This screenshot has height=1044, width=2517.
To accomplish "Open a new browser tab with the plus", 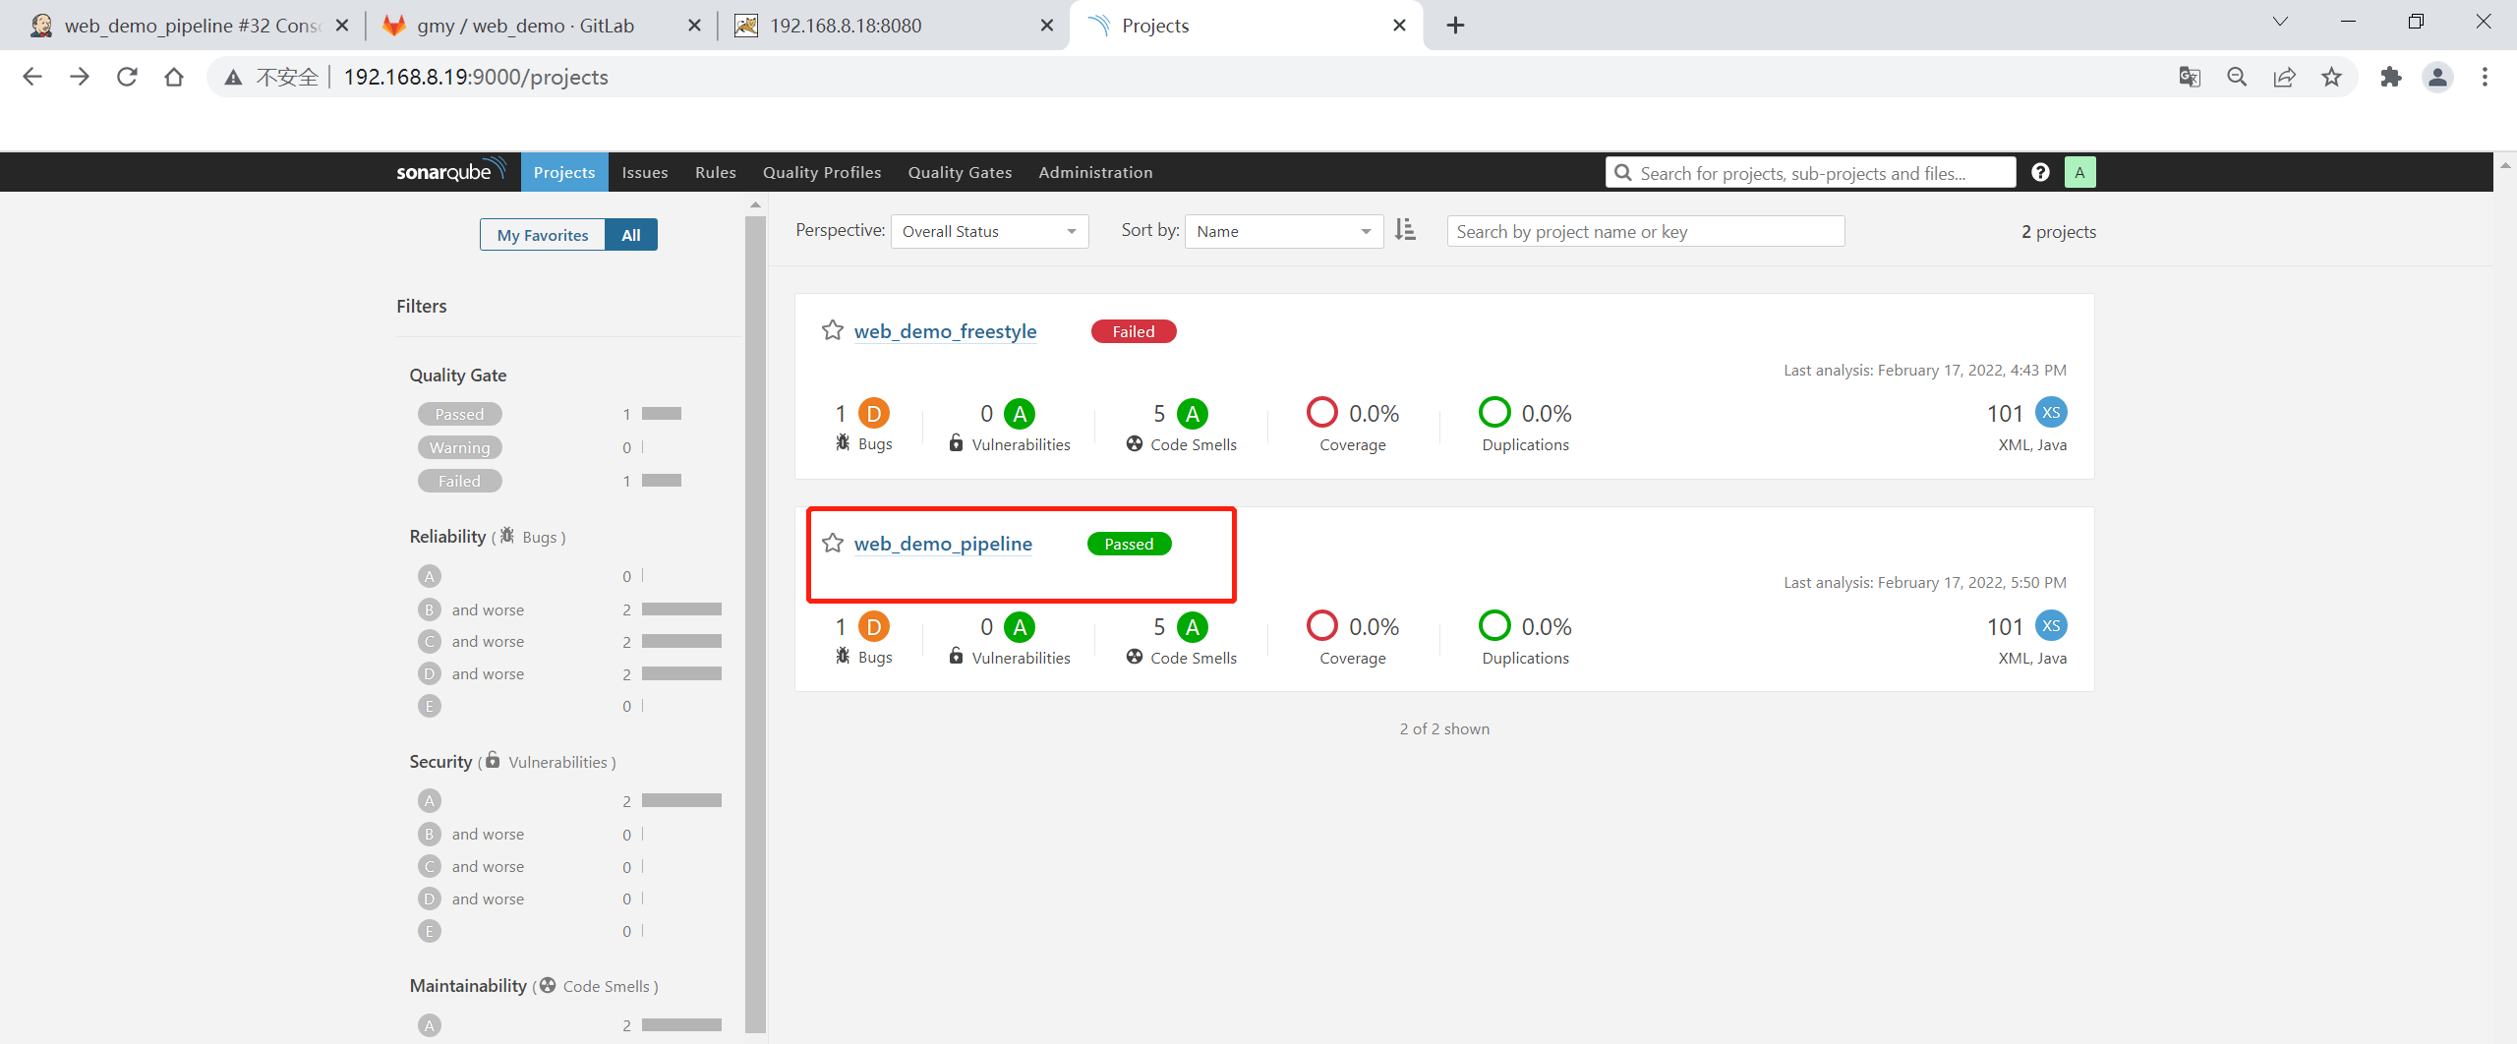I will coord(1456,26).
